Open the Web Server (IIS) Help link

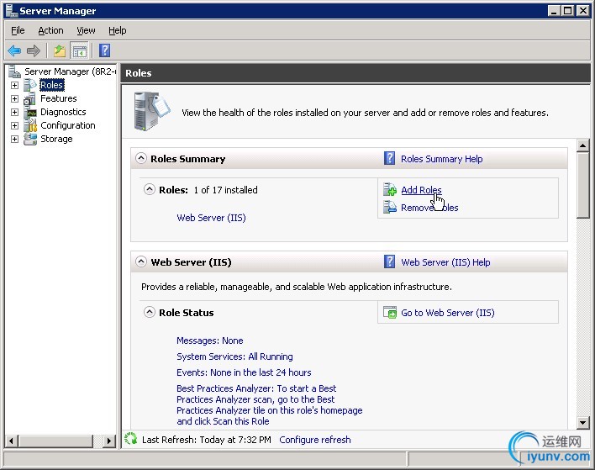click(x=445, y=262)
